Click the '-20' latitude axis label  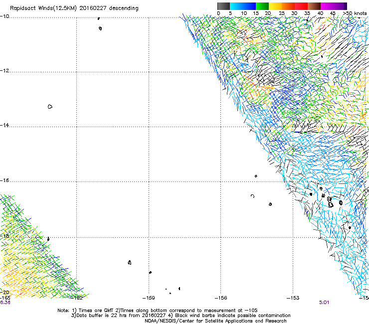click(x=4, y=292)
